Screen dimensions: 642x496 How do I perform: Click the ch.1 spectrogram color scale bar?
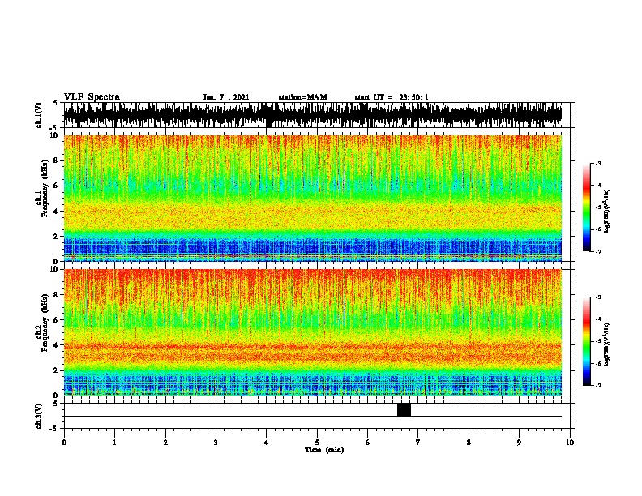(x=586, y=207)
